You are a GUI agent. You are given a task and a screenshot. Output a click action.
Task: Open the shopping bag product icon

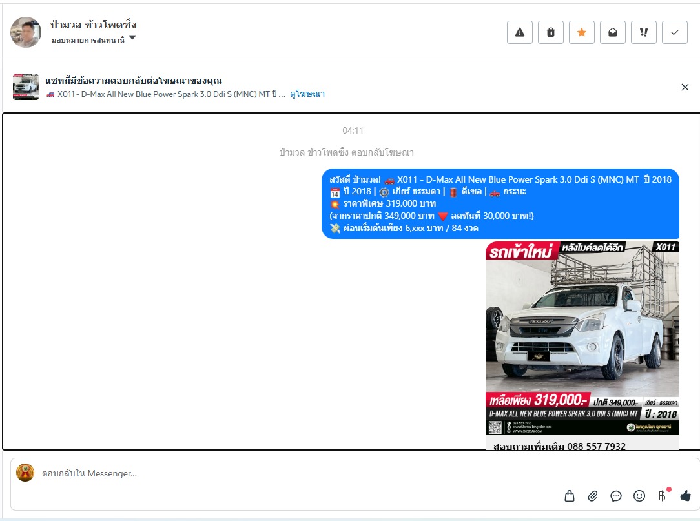click(x=569, y=496)
